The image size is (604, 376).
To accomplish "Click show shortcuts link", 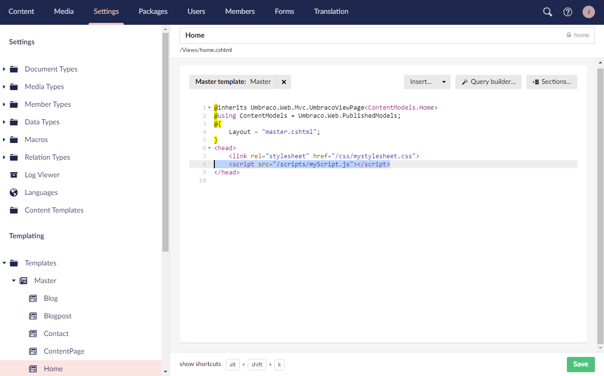I will 200,364.
